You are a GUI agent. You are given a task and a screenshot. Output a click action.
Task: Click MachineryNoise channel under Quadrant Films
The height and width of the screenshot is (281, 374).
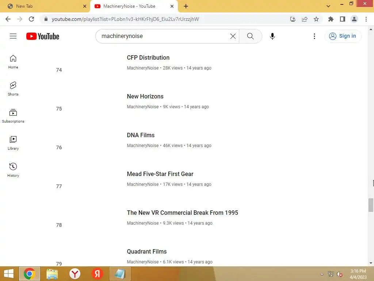(143, 262)
